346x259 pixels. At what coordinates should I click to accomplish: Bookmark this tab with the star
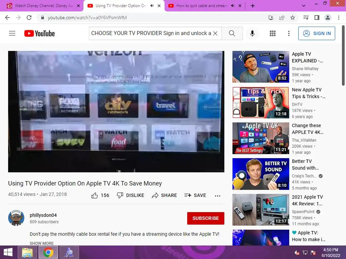293,18
